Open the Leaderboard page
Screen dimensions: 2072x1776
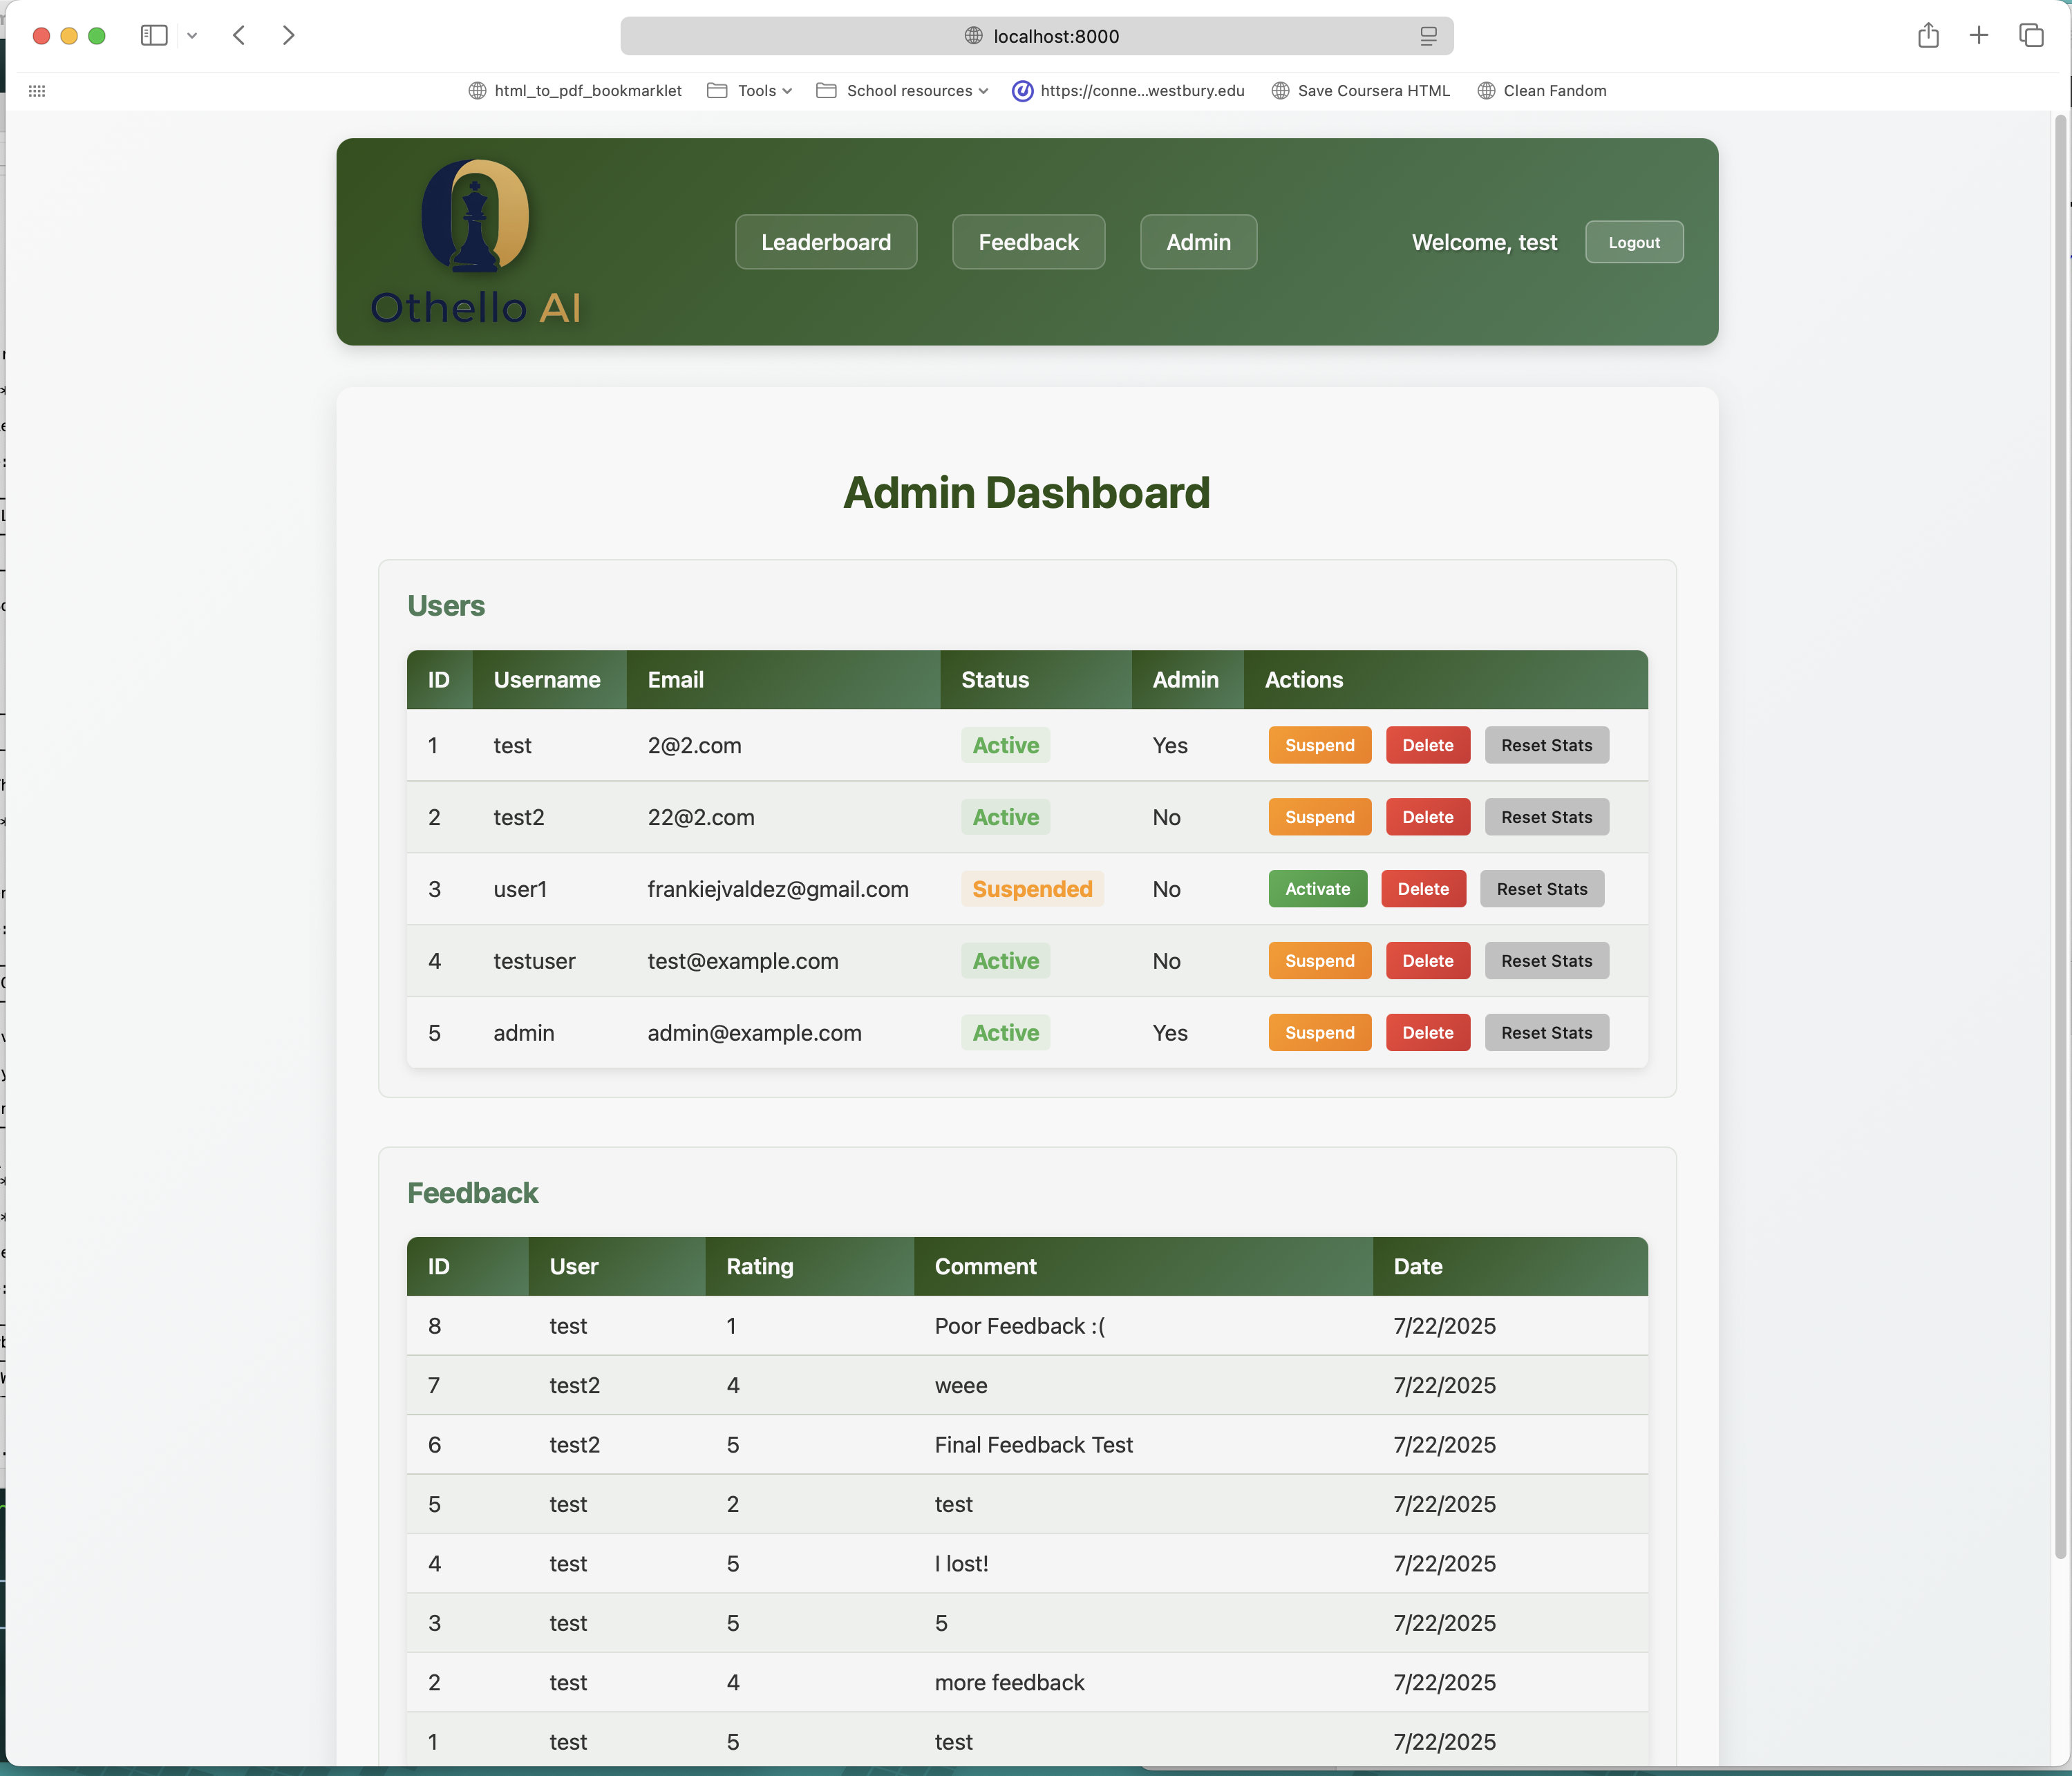(x=826, y=242)
